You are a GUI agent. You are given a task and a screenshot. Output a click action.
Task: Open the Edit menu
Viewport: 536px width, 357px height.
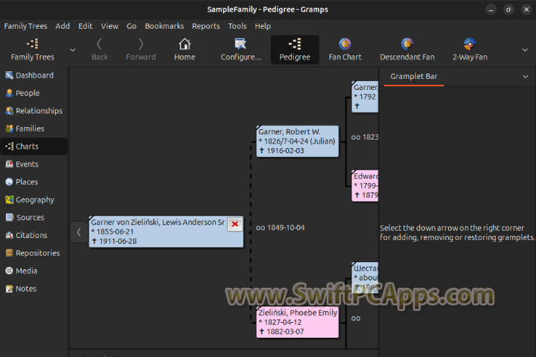coord(85,26)
